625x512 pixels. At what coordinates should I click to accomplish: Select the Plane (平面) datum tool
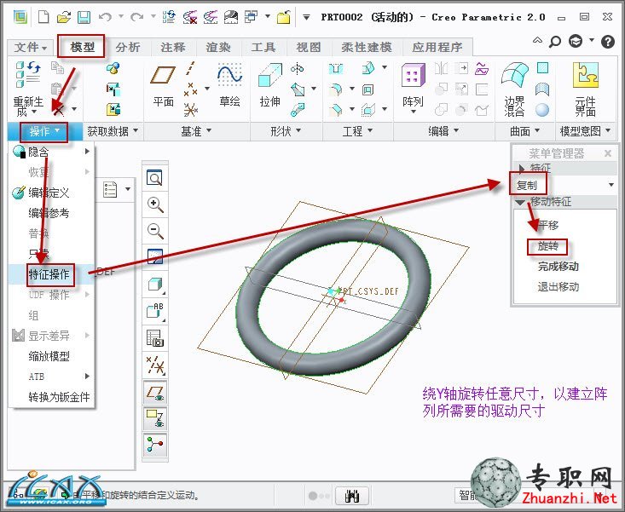163,86
